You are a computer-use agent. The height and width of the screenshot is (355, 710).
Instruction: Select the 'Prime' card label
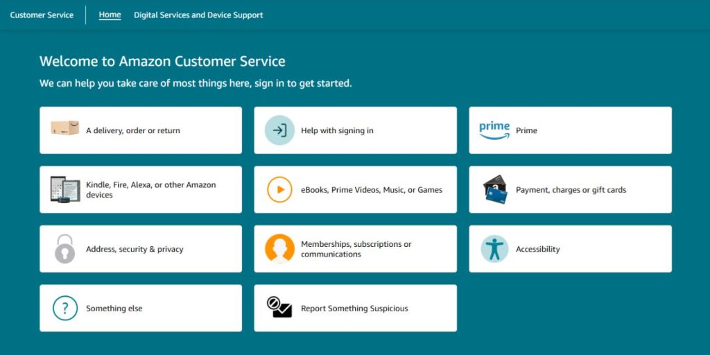click(x=527, y=130)
